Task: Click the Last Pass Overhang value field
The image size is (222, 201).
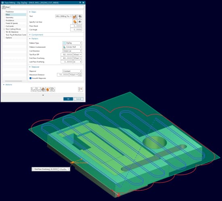Action: [x=67, y=62]
